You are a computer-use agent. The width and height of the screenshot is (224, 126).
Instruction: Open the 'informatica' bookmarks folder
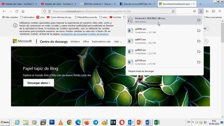[x=27, y=17]
